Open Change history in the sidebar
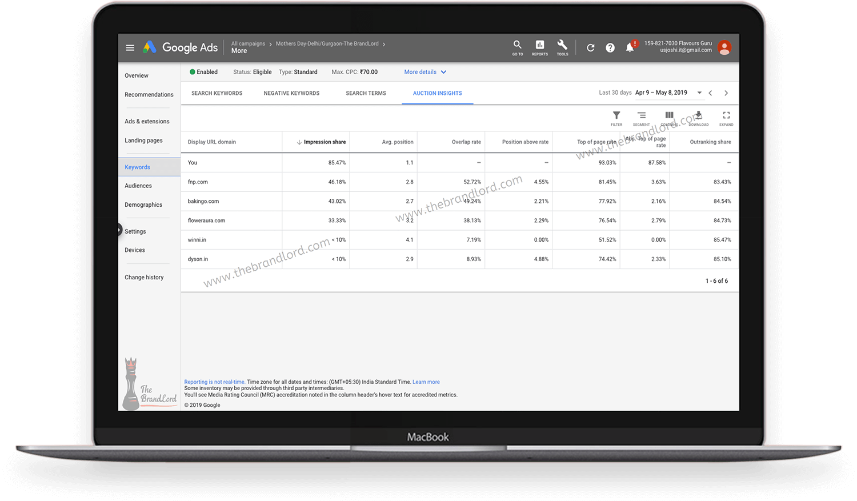857x501 pixels. (x=144, y=277)
